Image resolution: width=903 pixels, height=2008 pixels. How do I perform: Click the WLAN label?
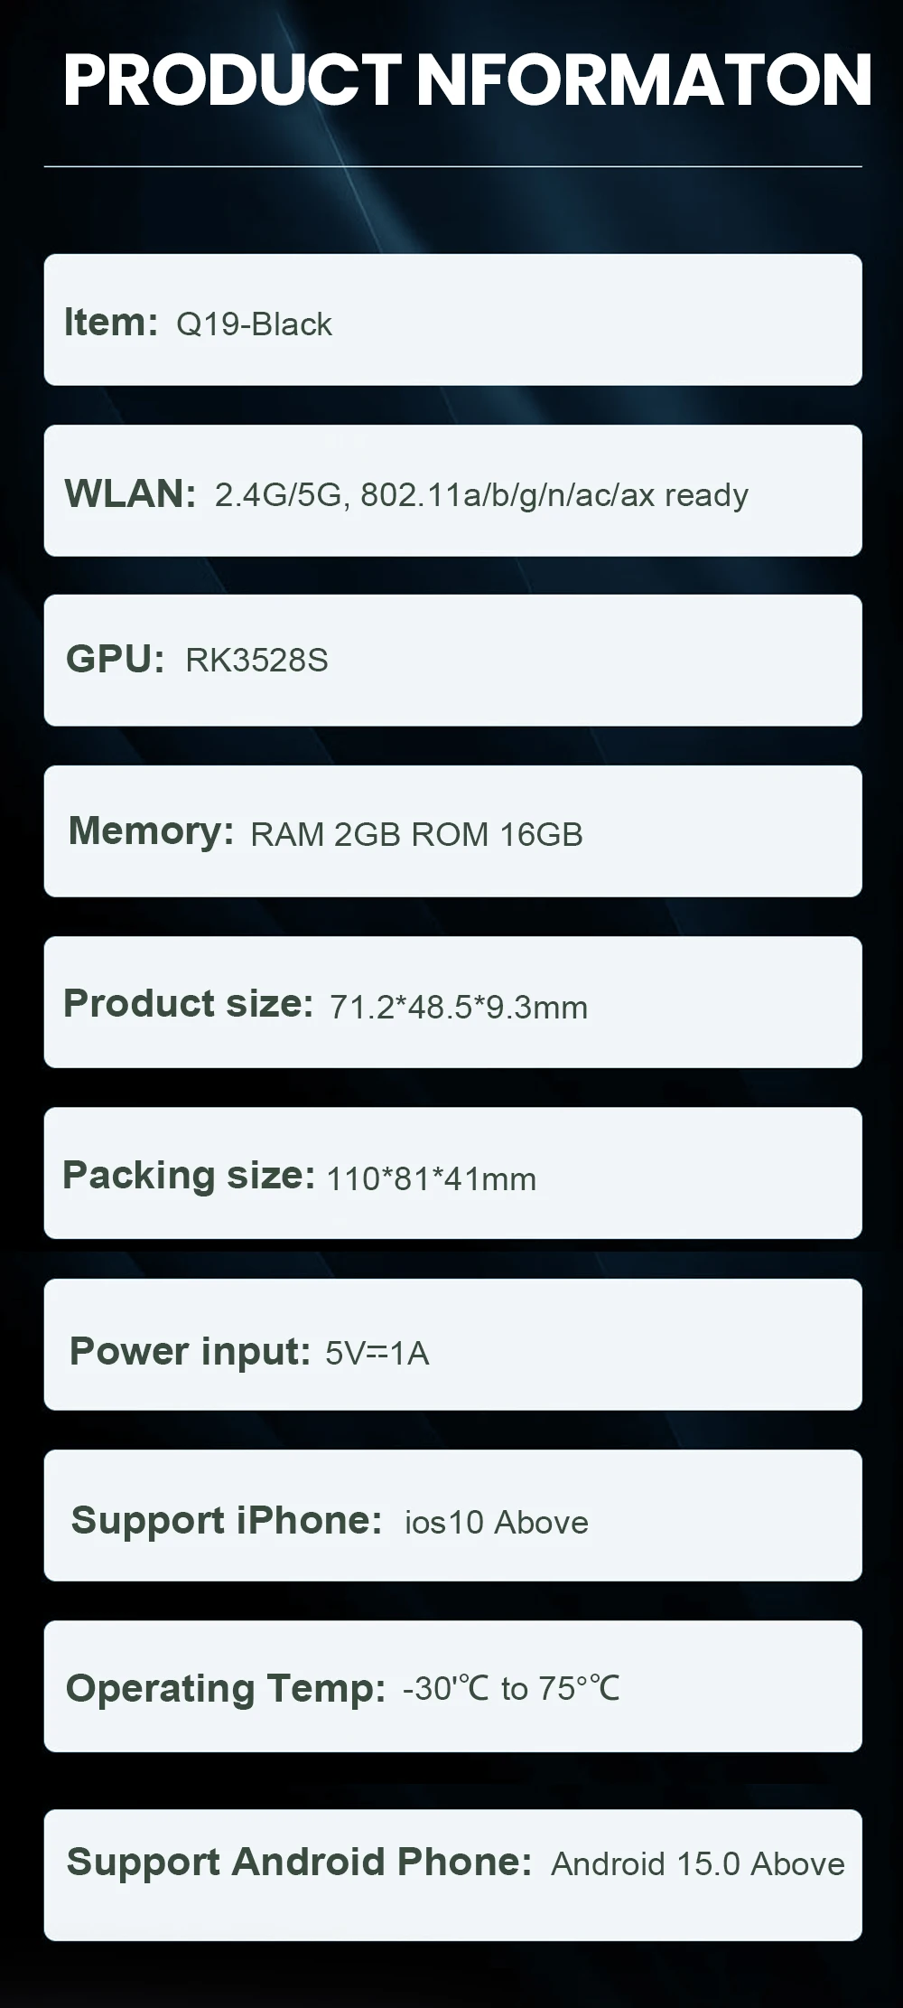[131, 493]
